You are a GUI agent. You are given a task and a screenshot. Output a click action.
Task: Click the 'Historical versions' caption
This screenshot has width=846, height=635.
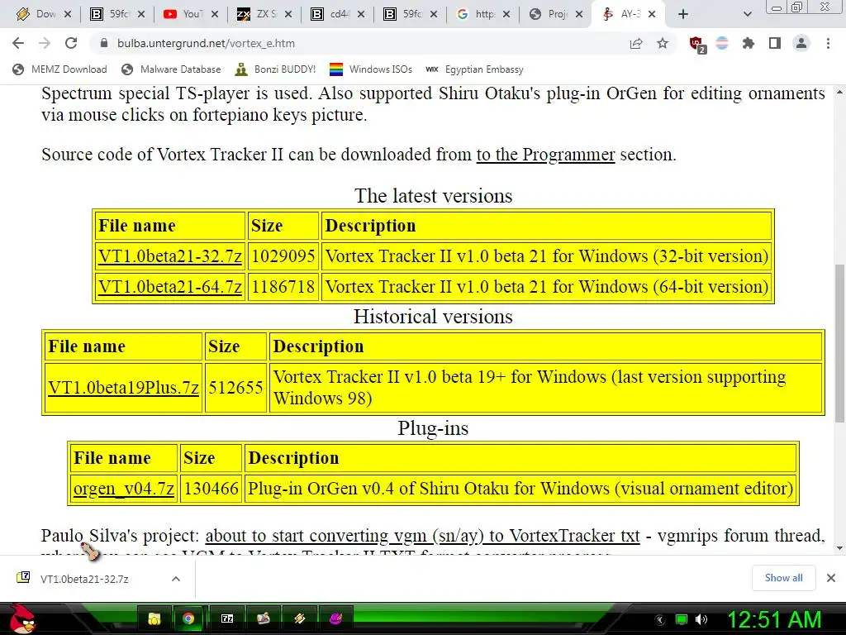pos(433,317)
